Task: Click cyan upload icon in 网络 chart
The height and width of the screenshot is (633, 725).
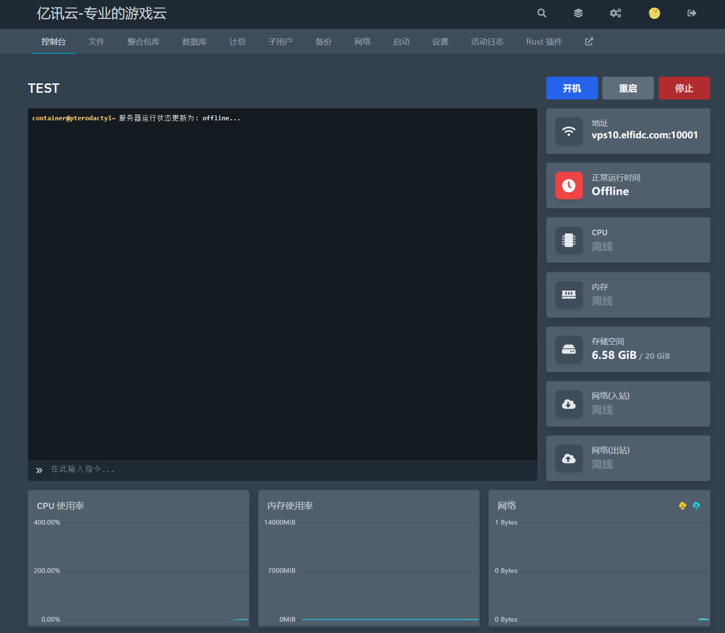Action: coord(696,506)
